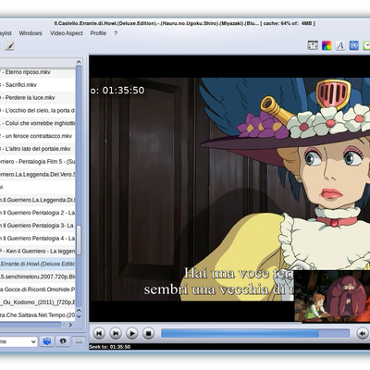
Task: Click the letter A font icon
Action: click(340, 45)
